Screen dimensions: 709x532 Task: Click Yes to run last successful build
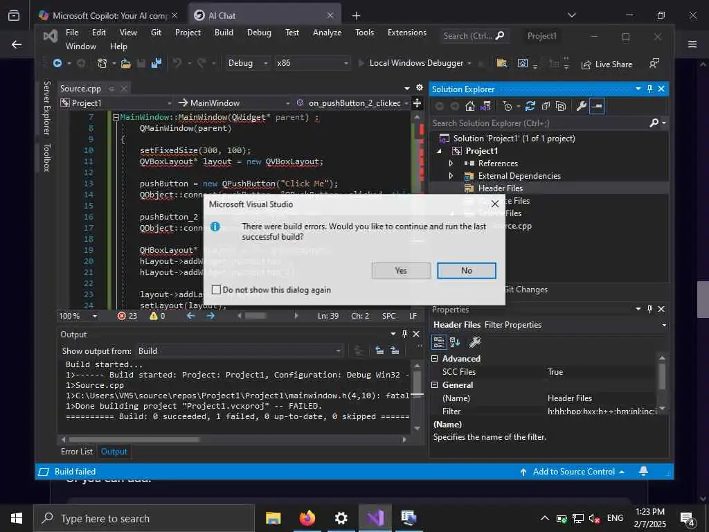(x=401, y=271)
